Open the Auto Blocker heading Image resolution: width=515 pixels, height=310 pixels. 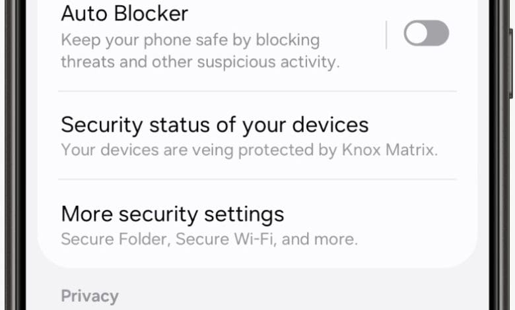(124, 13)
